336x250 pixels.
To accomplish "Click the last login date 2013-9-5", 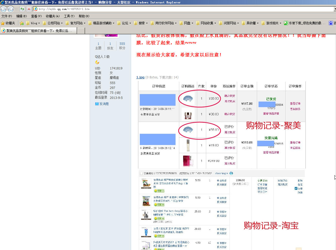I will (x=116, y=98).
